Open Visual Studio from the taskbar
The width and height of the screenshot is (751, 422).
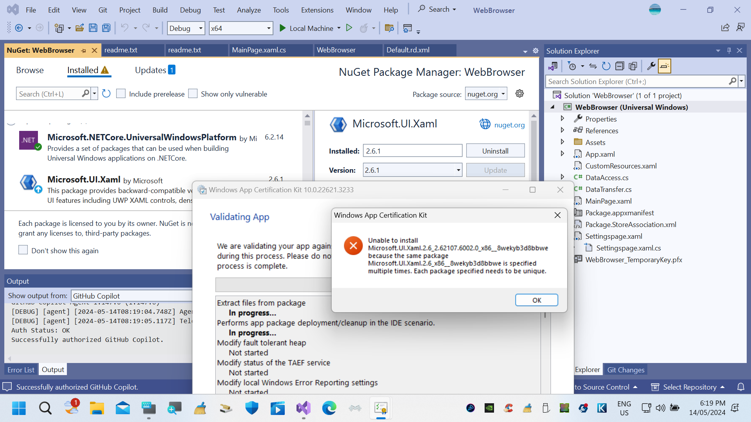click(x=303, y=408)
